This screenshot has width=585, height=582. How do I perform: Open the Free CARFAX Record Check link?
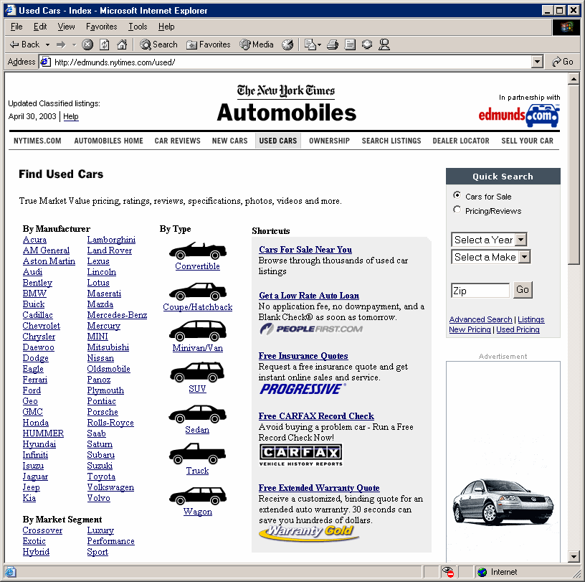point(316,416)
